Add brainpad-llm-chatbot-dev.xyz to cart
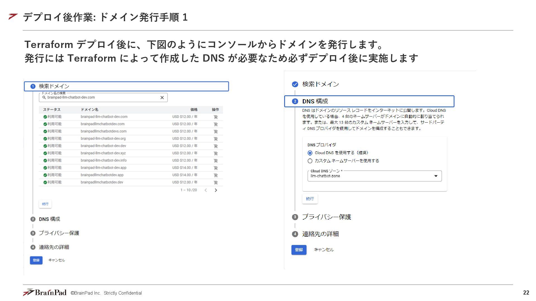 pyautogui.click(x=216, y=153)
